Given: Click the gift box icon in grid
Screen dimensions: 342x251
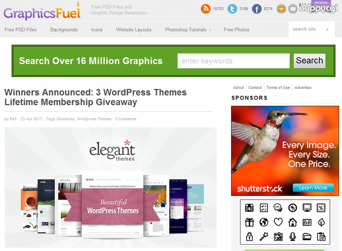Looking at the screenshot, I should click(x=249, y=222).
